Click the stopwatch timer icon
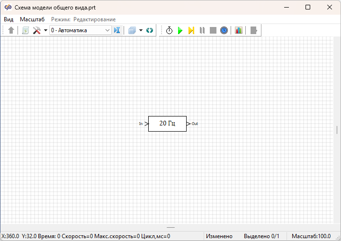The width and height of the screenshot is (341, 241). click(169, 30)
